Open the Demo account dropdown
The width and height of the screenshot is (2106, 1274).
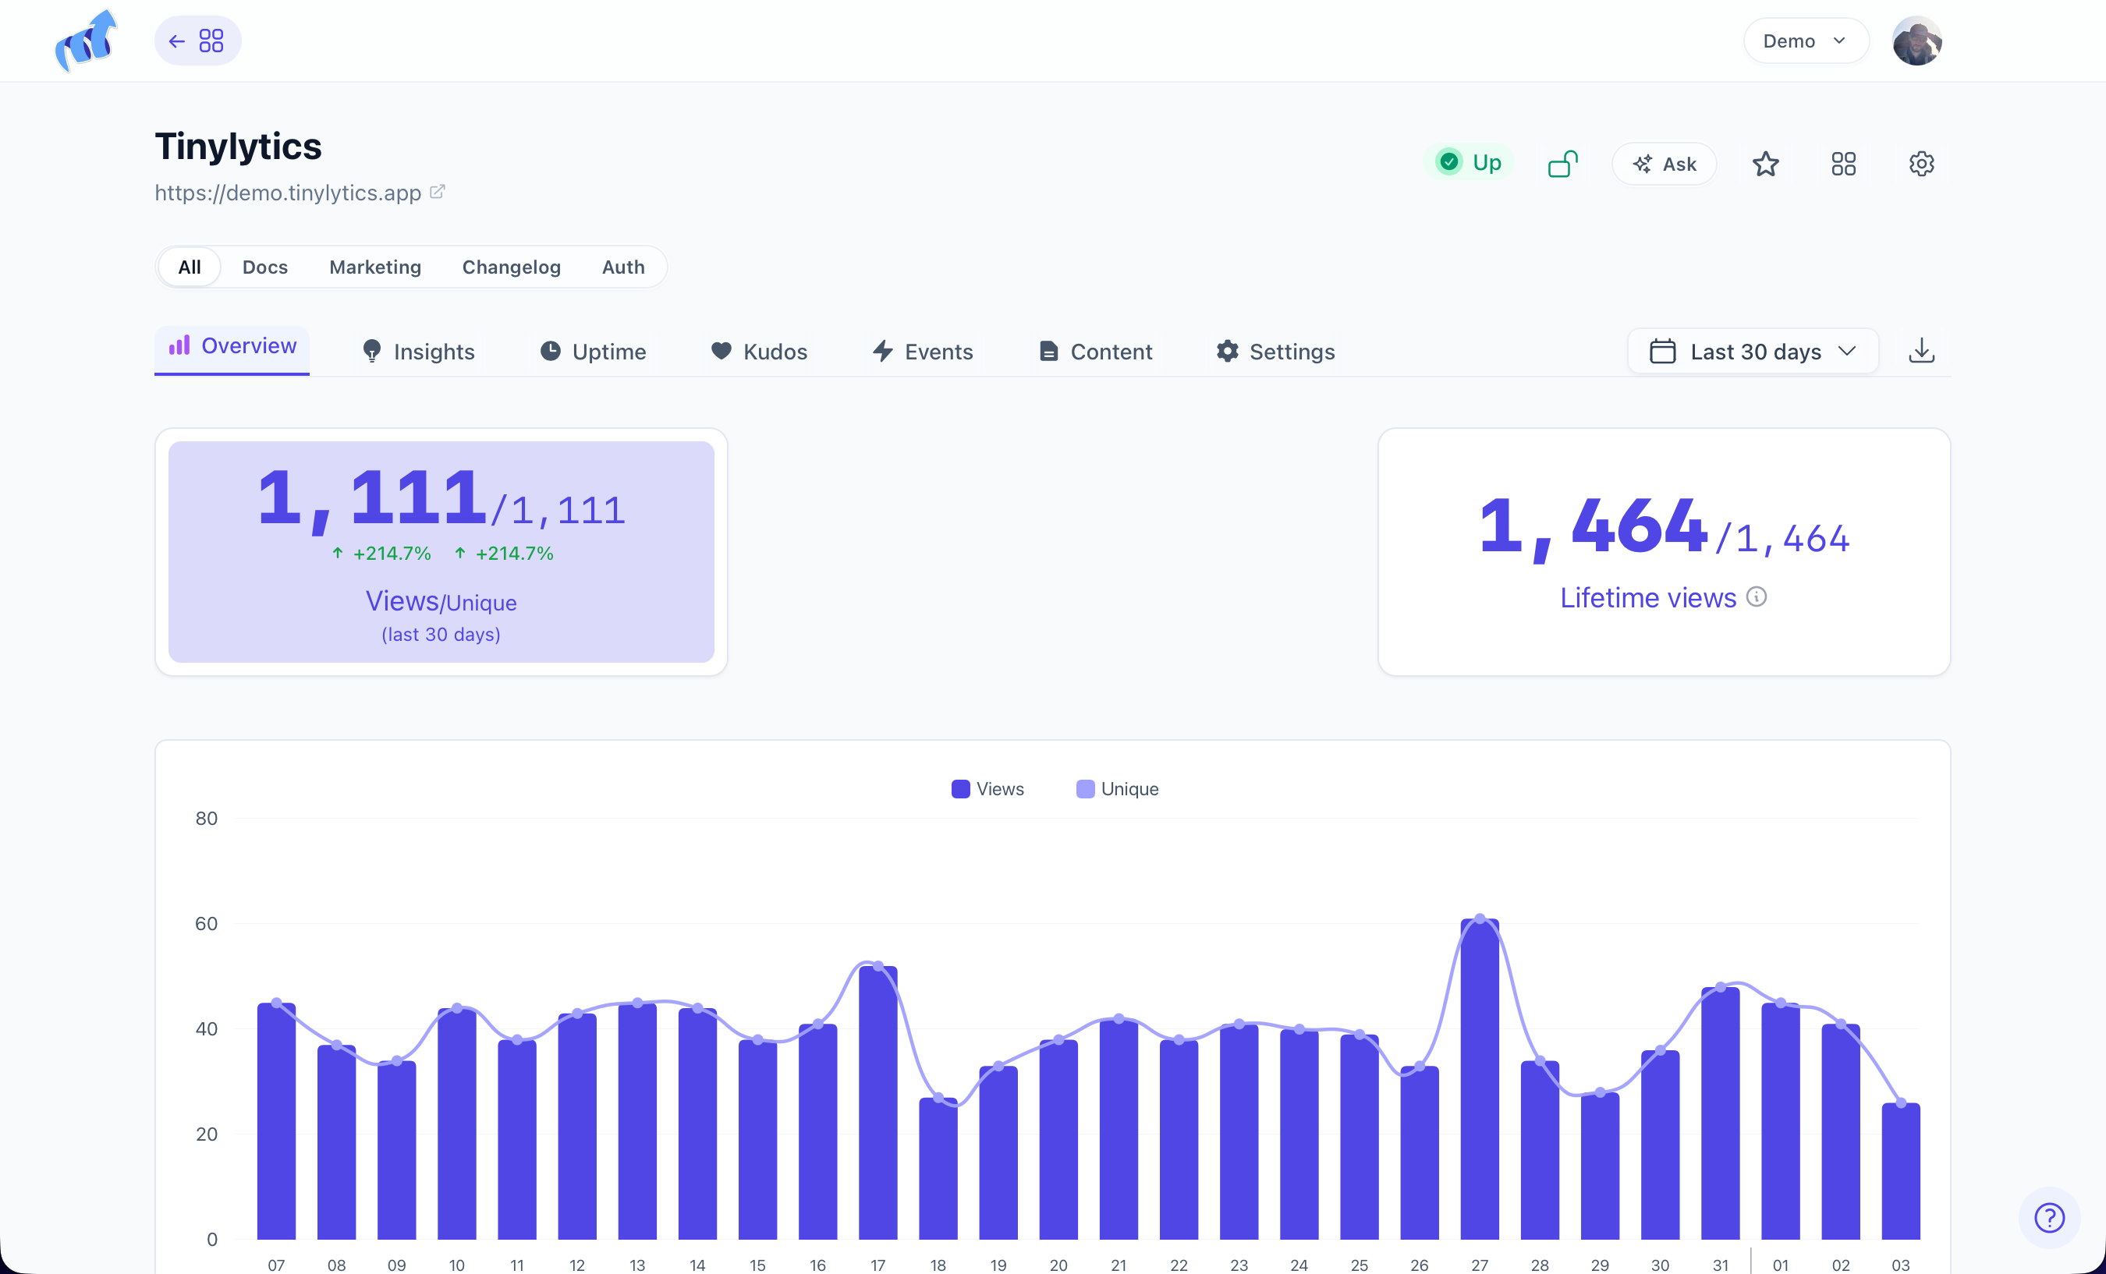pos(1805,41)
